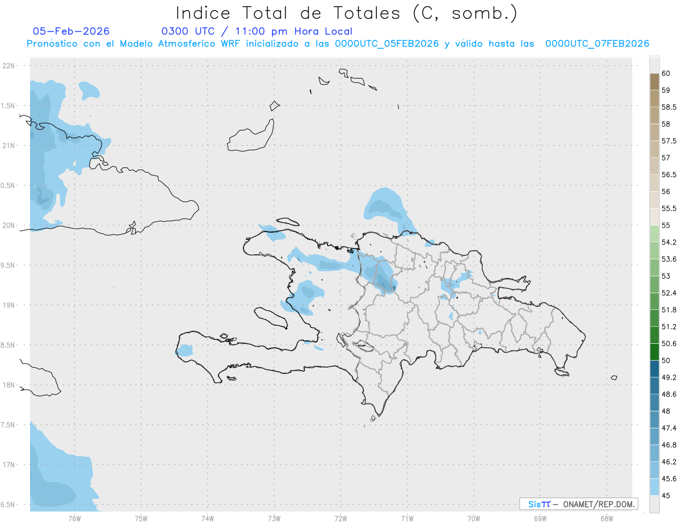Click the '55.5' colorbar label
Image resolution: width=681 pixels, height=526 pixels.
point(669,208)
